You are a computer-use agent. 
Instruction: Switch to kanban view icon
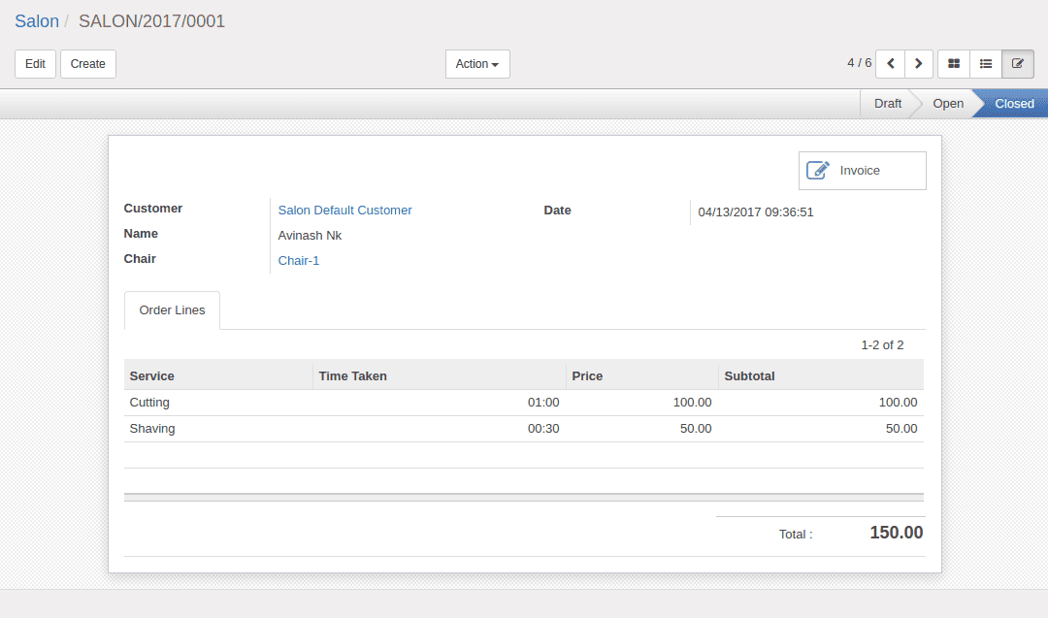954,64
